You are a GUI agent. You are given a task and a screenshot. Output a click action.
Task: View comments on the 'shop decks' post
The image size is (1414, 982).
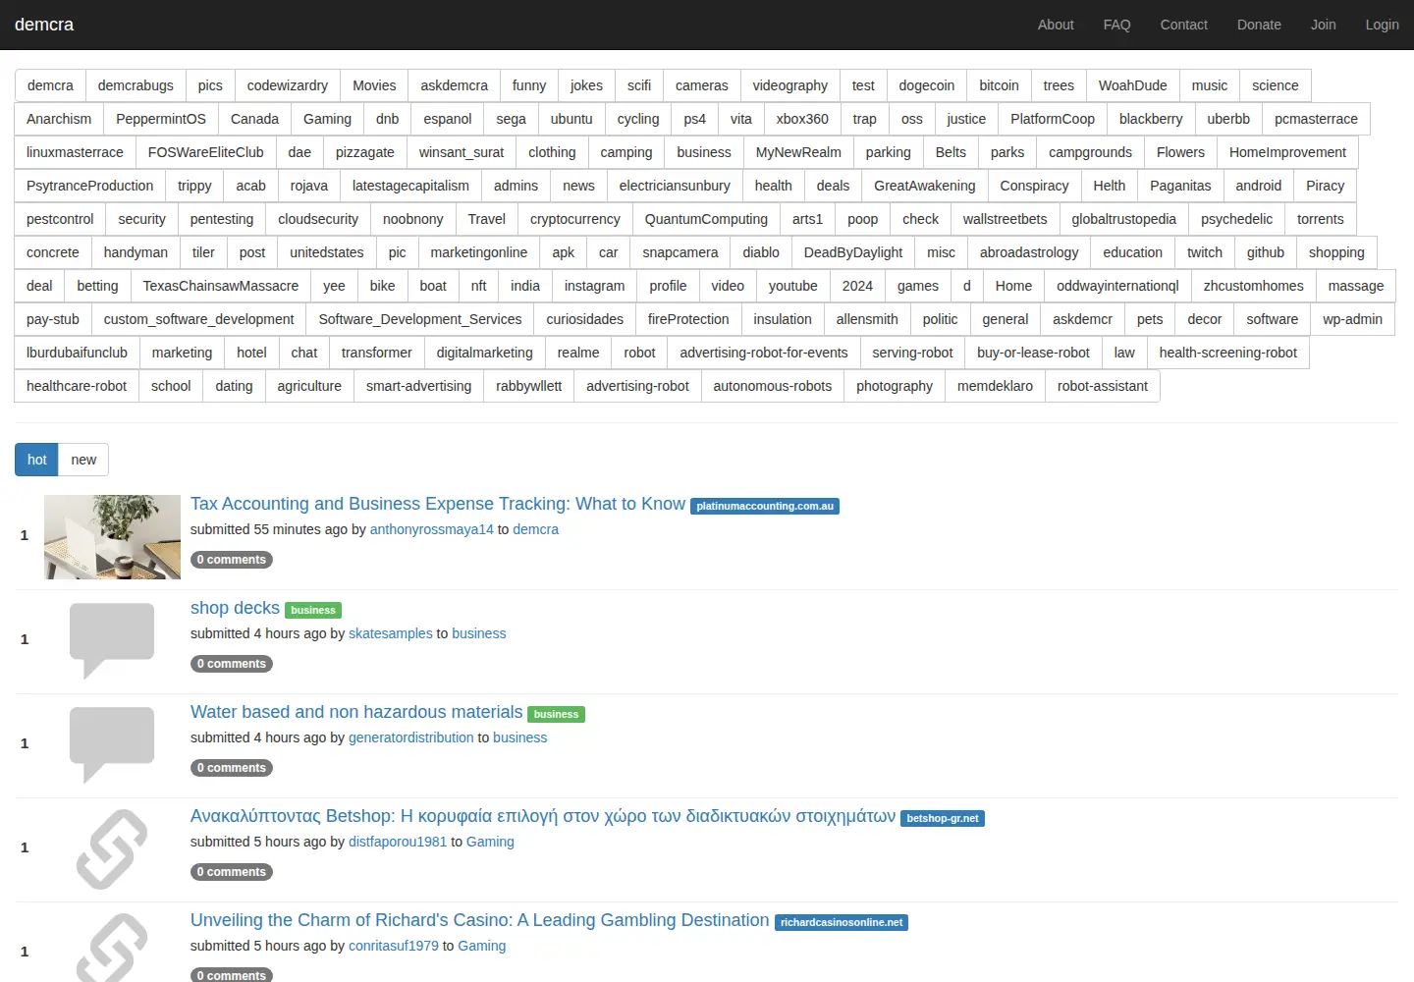[x=232, y=664]
